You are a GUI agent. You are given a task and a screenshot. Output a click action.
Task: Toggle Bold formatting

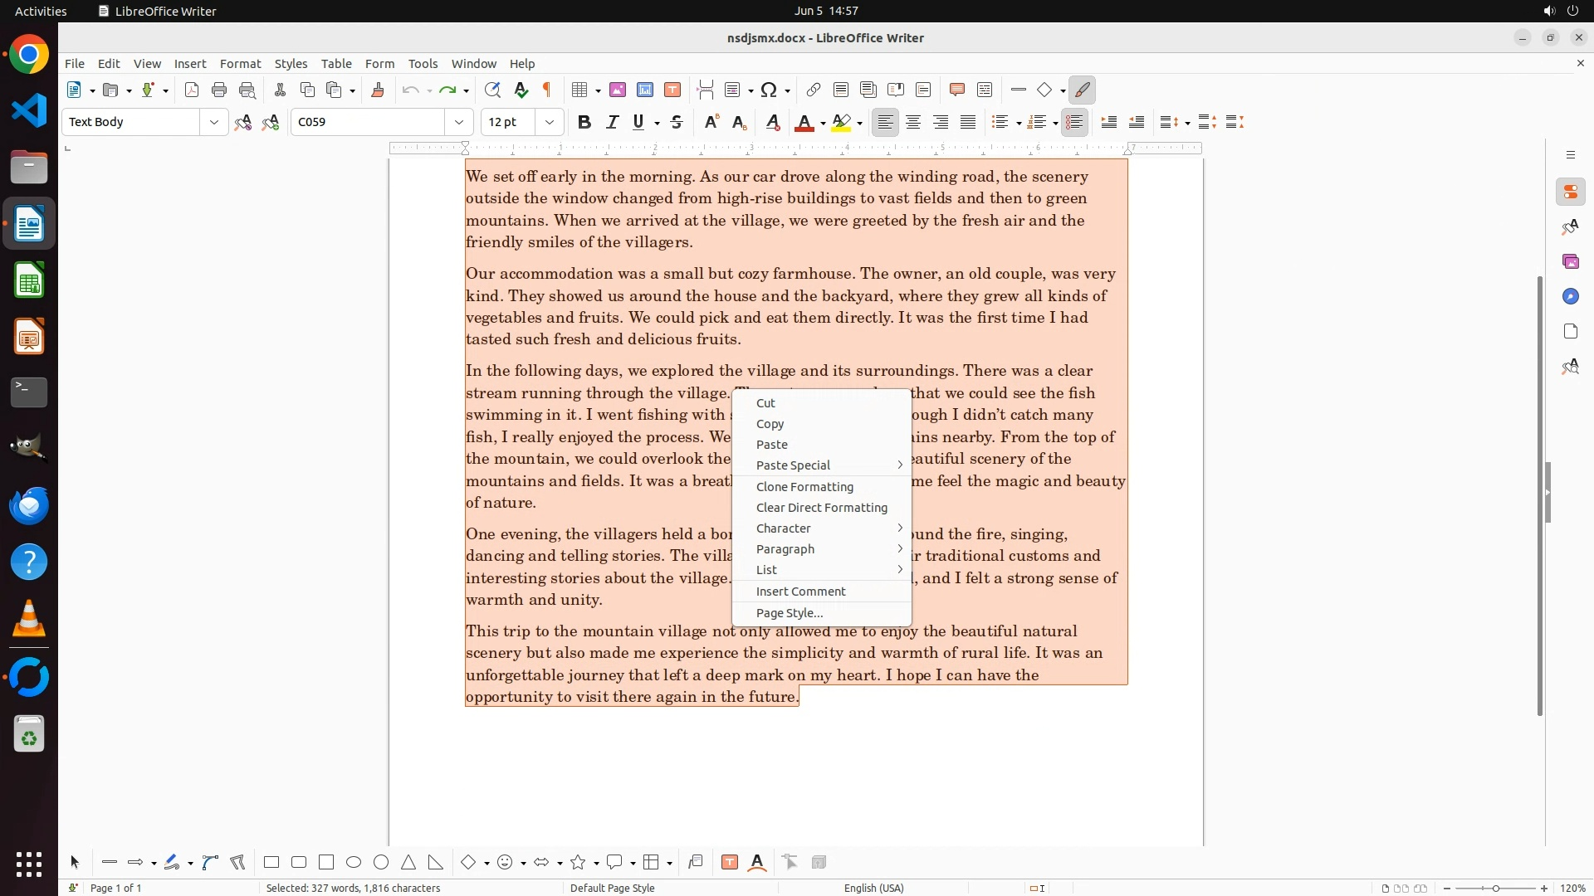tap(584, 123)
